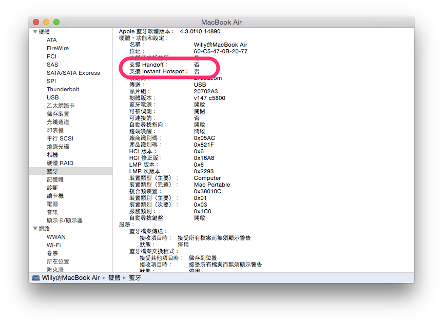Image resolution: width=443 pixels, height=324 pixels.
Task: Open 卷宗 volumes entry
Action: (x=52, y=253)
